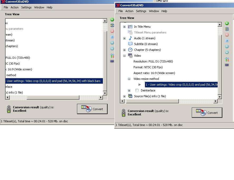Select the '1 - User settings: Video crop' row, right window
Screen dimensions: 234x180
(x=181, y=85)
